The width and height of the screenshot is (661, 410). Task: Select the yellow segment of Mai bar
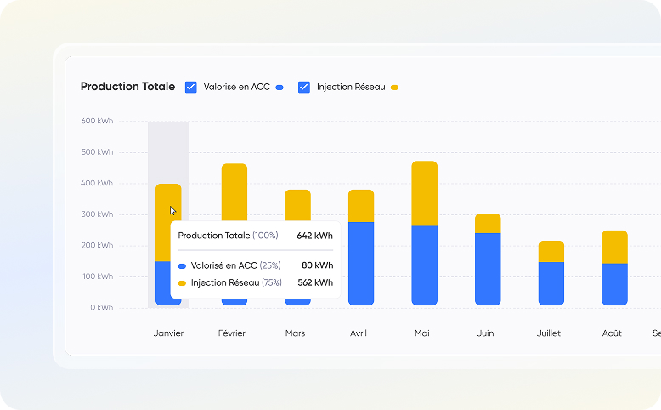[x=425, y=193]
